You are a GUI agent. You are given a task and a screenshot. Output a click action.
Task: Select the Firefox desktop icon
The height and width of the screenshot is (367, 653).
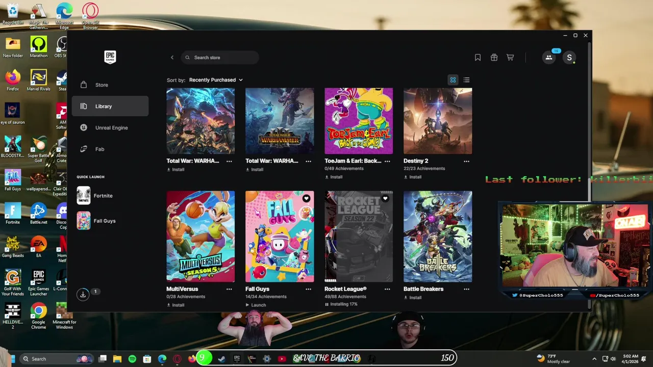coord(13,81)
